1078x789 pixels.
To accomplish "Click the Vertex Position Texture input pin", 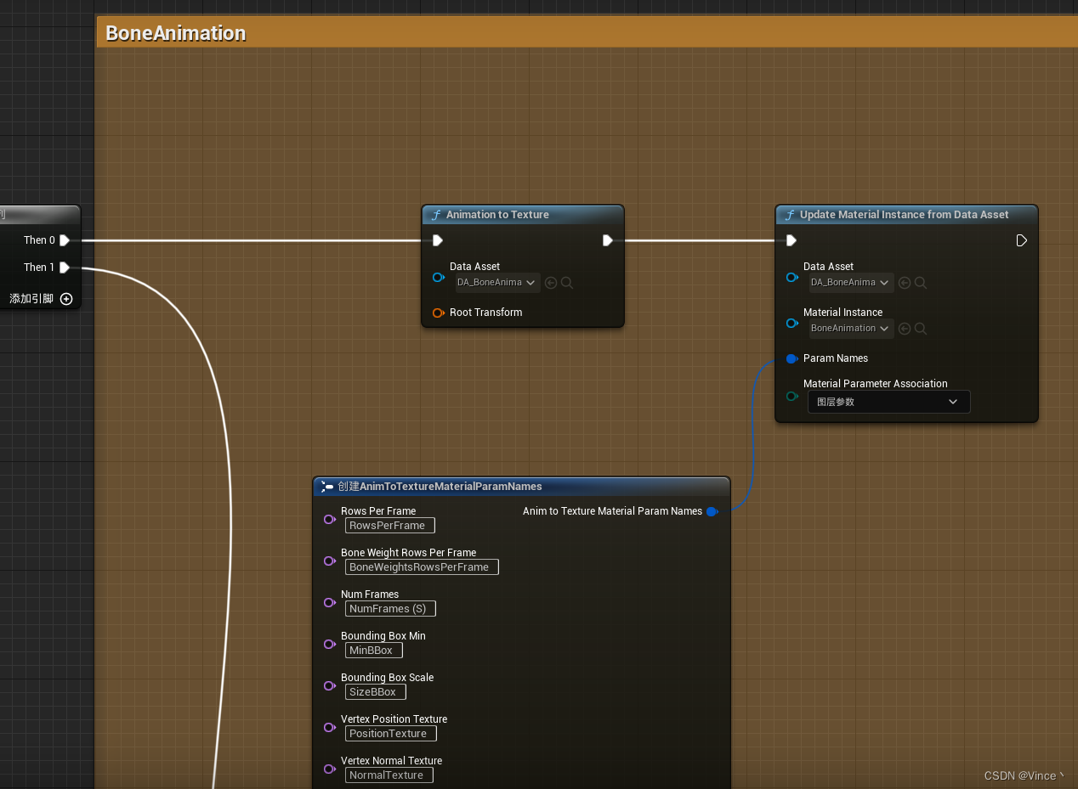I will point(330,727).
